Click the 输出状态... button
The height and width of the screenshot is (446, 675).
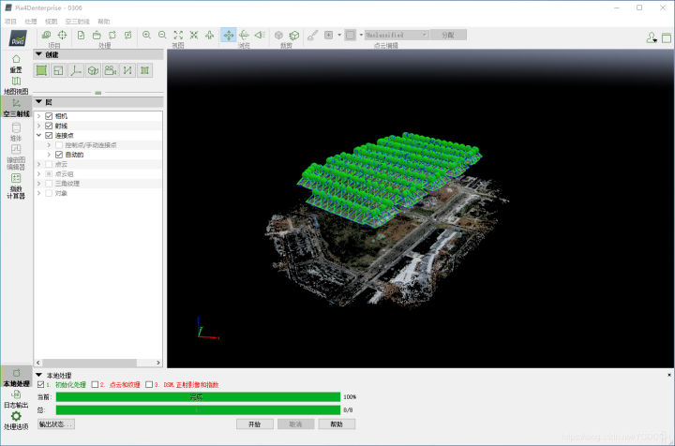point(56,424)
